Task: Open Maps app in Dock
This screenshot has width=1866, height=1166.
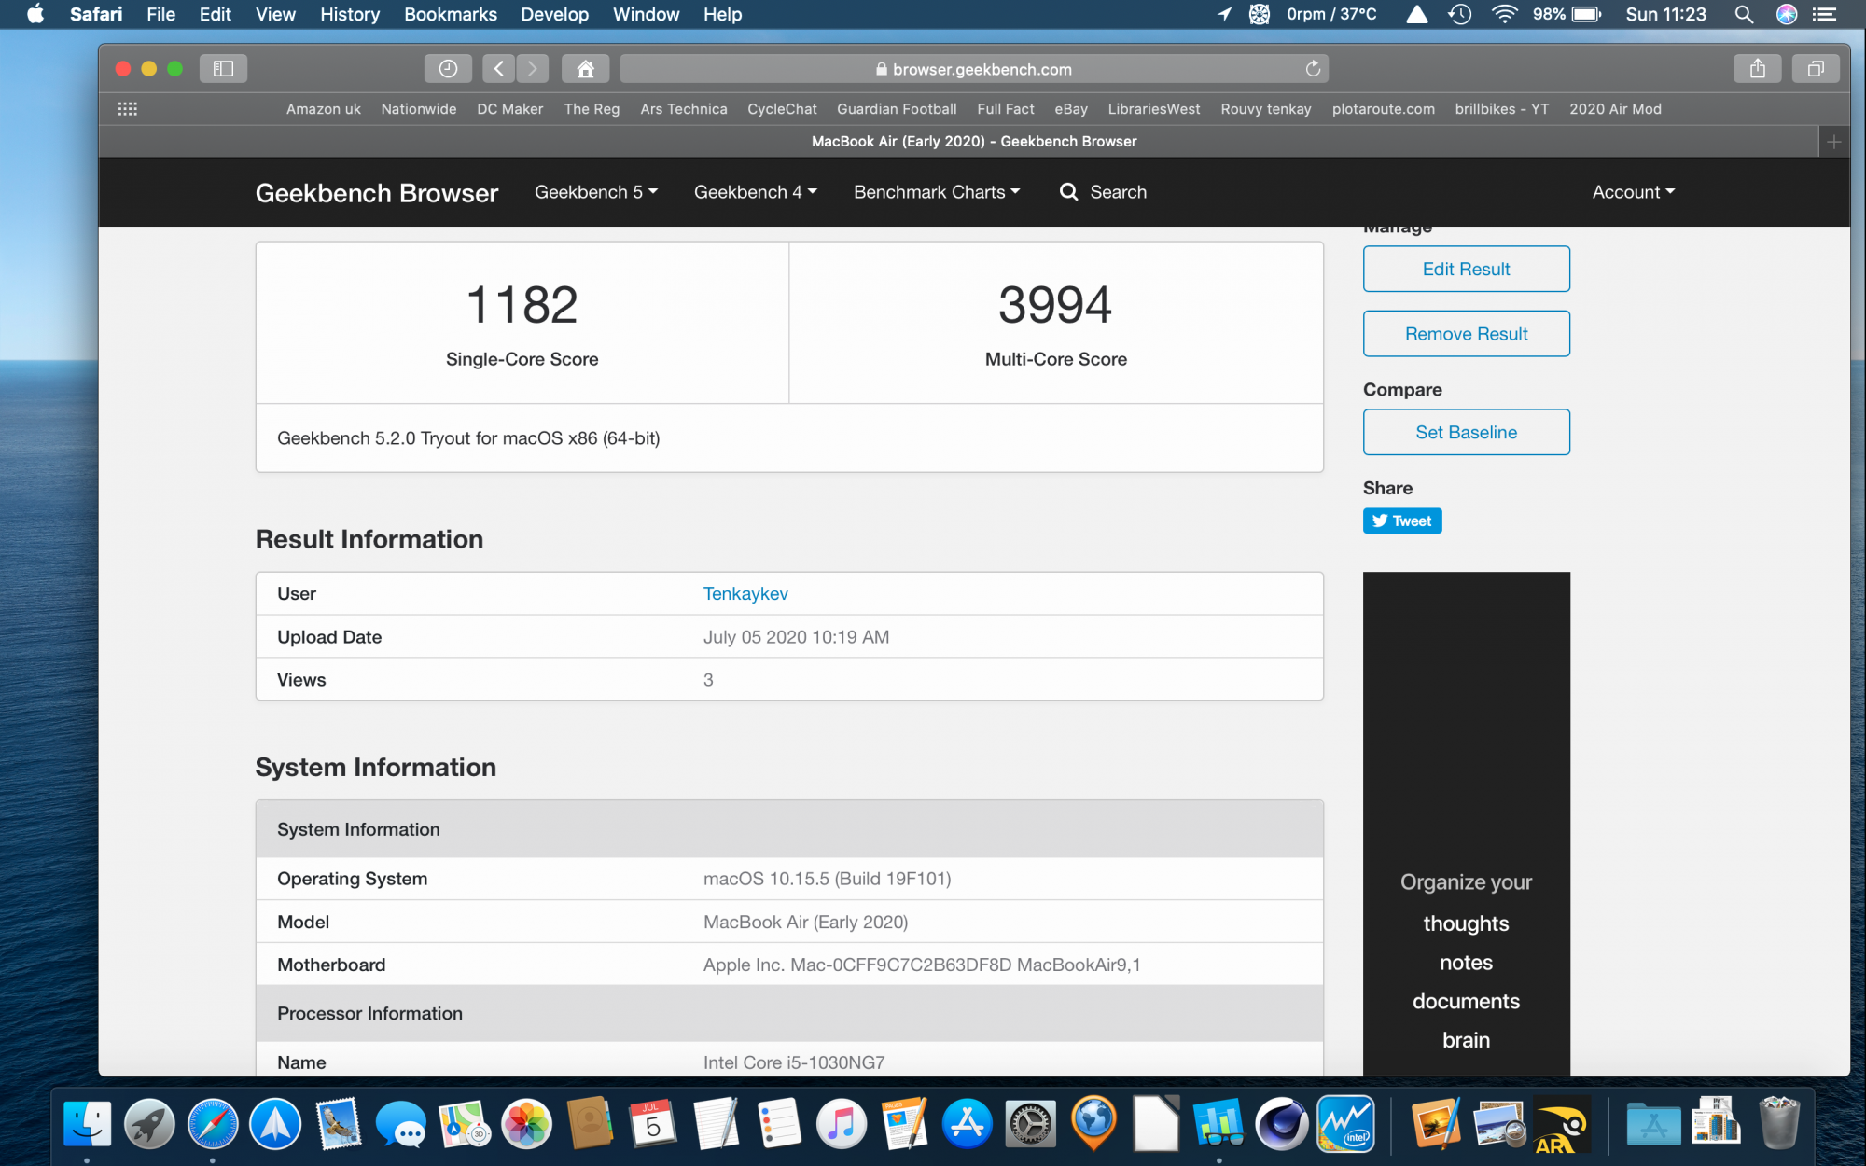Action: 465,1123
